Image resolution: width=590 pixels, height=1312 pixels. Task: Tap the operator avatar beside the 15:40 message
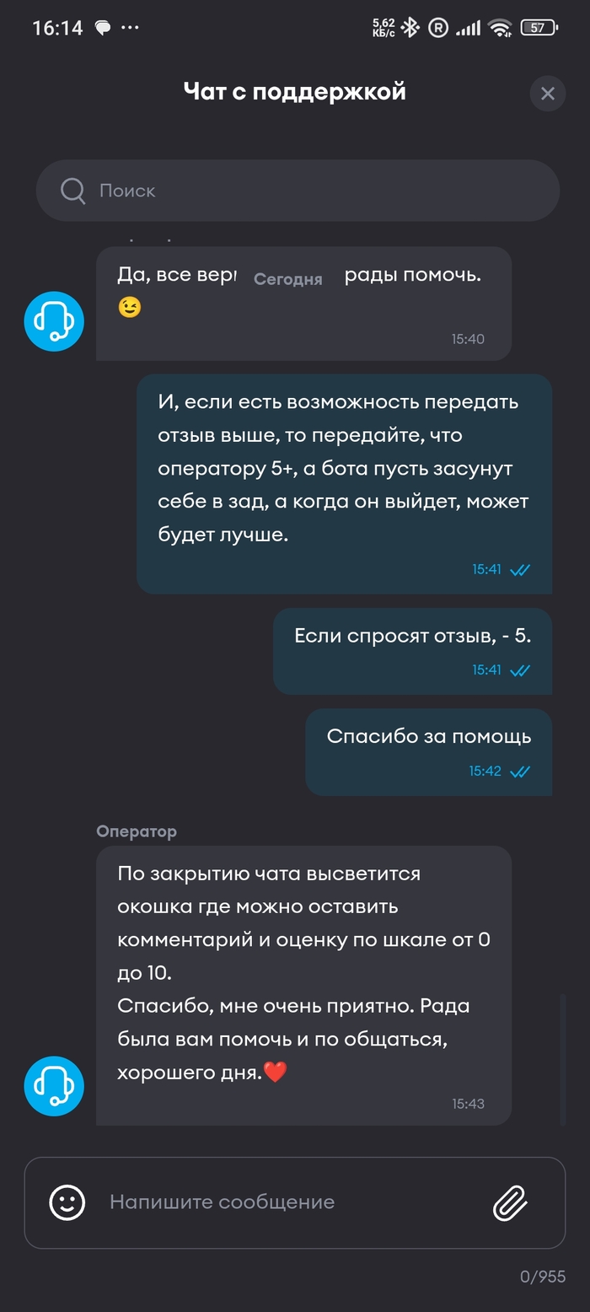[54, 321]
